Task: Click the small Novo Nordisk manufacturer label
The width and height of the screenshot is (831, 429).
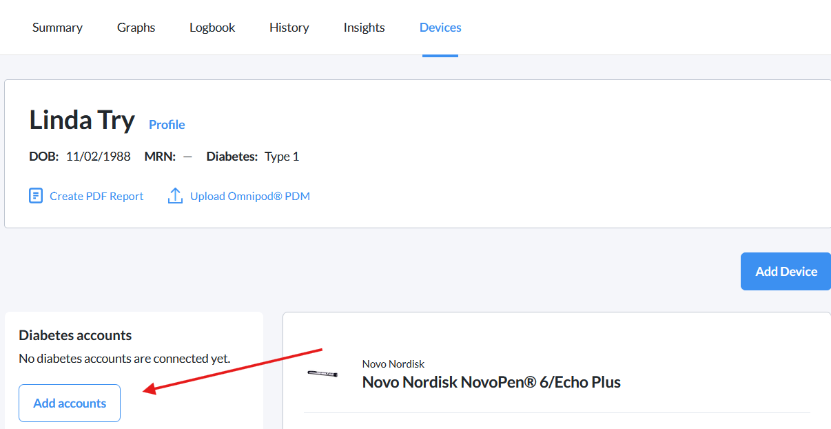Action: (393, 363)
